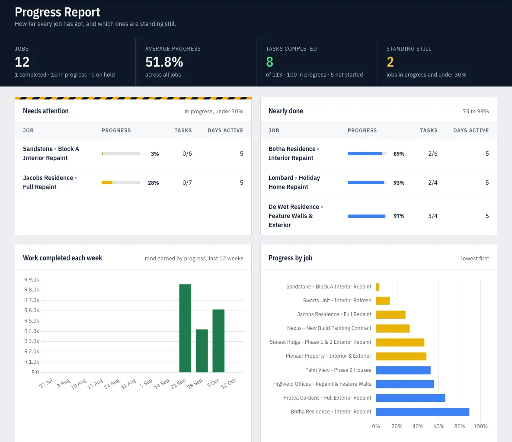Click the Palm View - Phase 2 Houses bar
512x442 pixels.
point(403,370)
